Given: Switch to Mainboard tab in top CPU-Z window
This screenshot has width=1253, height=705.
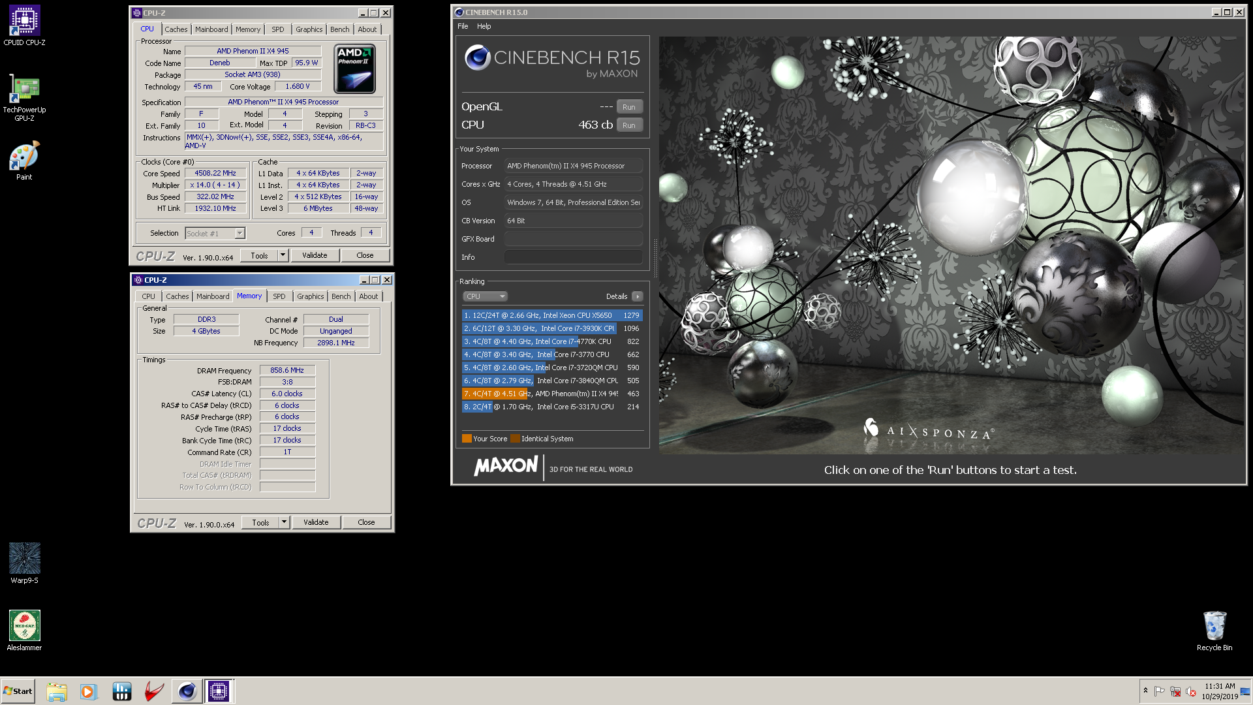Looking at the screenshot, I should pyautogui.click(x=211, y=29).
